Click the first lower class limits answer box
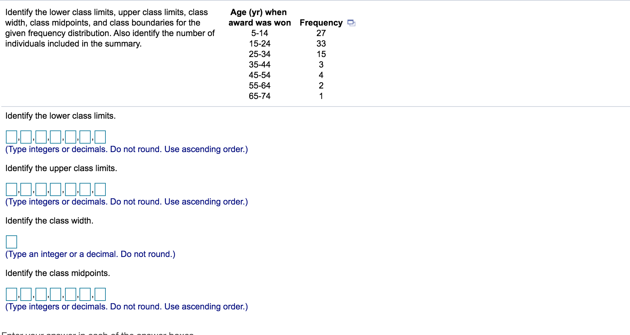This screenshot has height=335, width=630. click(11, 137)
